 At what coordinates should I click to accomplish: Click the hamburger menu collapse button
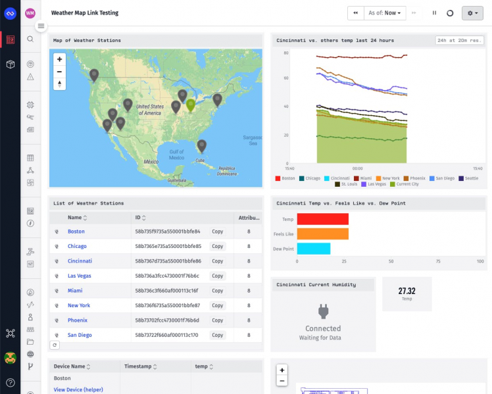click(41, 26)
